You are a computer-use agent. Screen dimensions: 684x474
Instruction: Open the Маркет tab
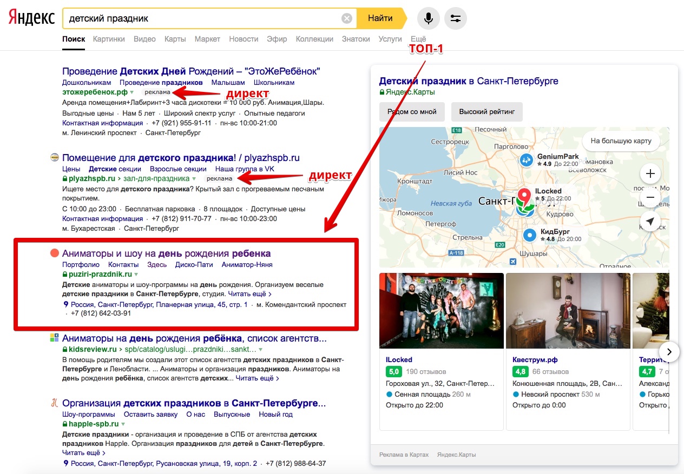point(207,39)
